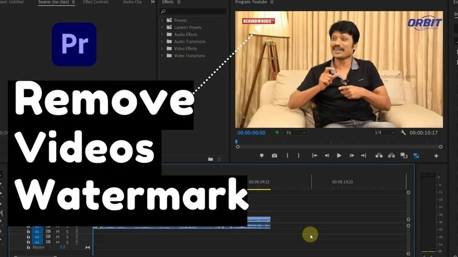Solo audio track A2
Image resolution: width=458 pixels, height=257 pixels.
click(67, 232)
